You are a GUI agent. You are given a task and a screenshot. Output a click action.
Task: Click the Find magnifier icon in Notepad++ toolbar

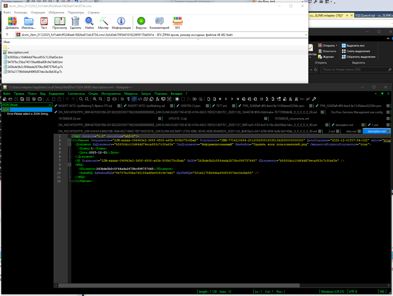(81, 99)
